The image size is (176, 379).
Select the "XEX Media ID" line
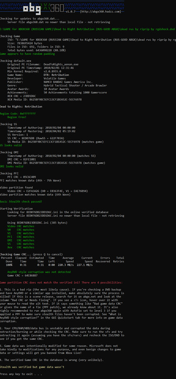[44, 99]
